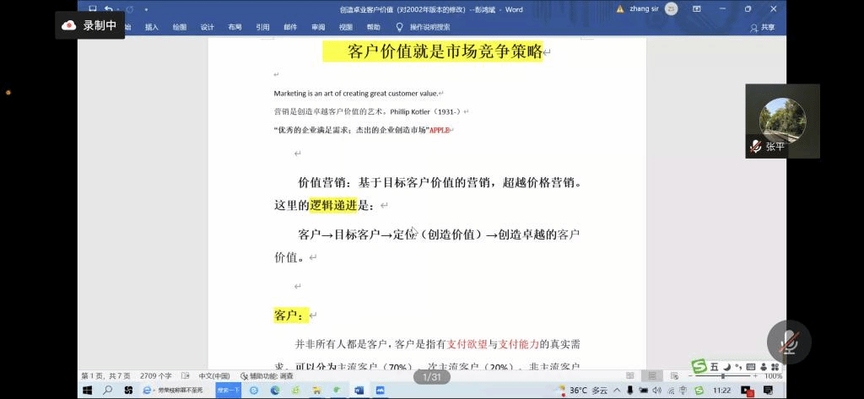Switch to the 布局 tab
Image resolution: width=864 pixels, height=399 pixels.
235,27
